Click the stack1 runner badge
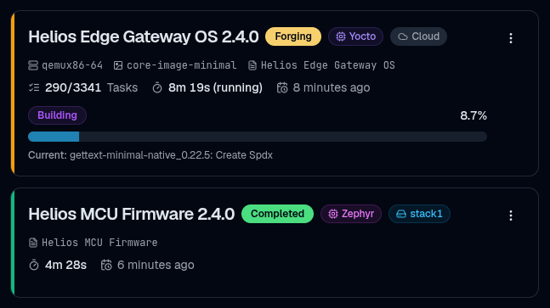The height and width of the screenshot is (308, 550). coord(419,214)
